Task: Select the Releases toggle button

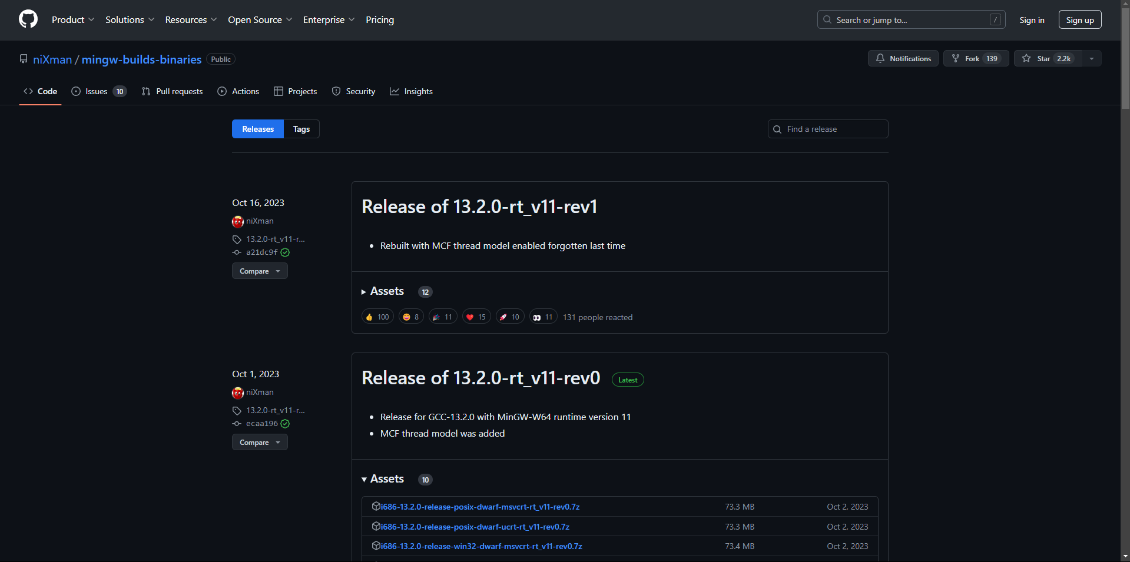Action: pos(258,129)
